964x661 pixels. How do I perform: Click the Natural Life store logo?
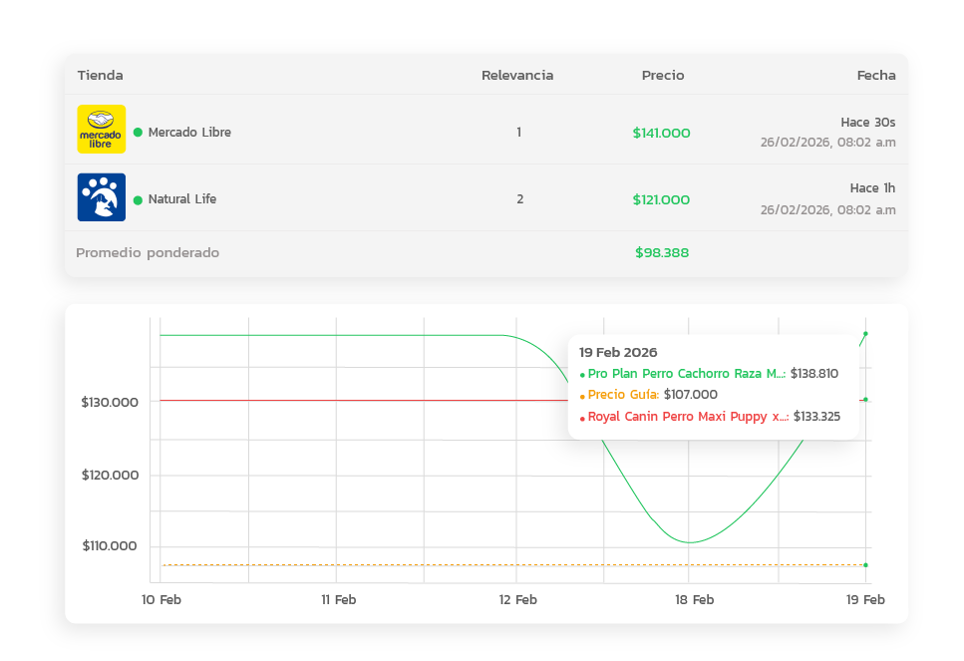[102, 197]
